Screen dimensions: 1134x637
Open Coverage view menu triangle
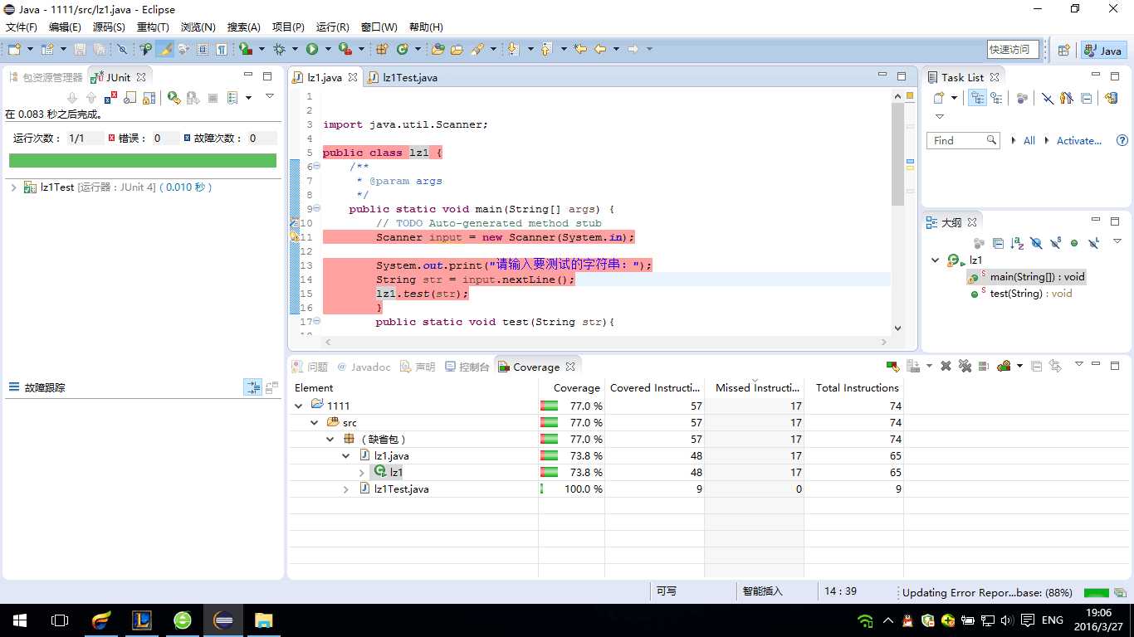pyautogui.click(x=1079, y=364)
